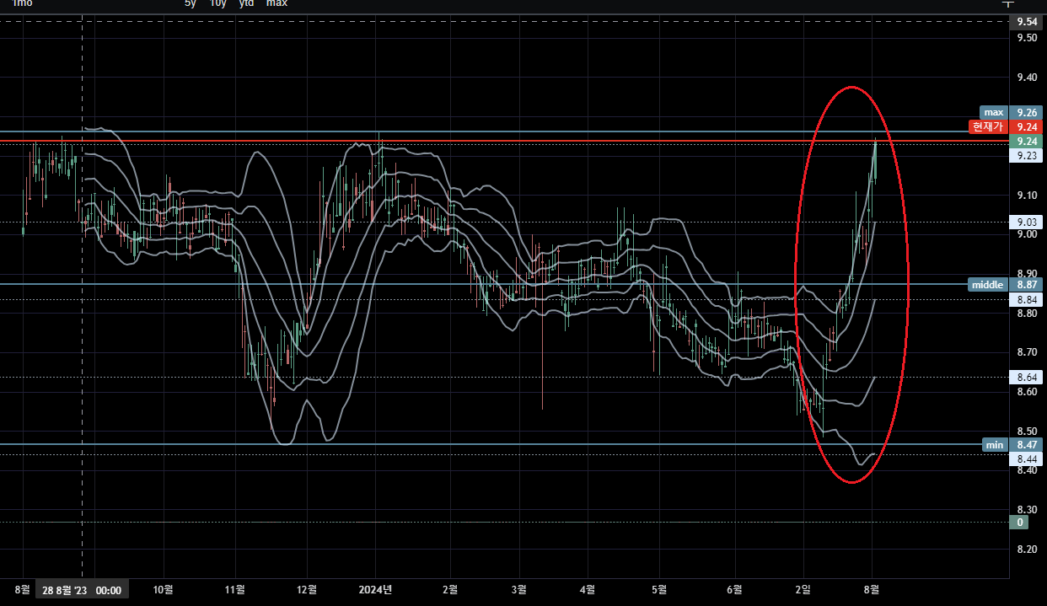Click the 2월 time axis label
The image size is (1047, 606).
[449, 590]
